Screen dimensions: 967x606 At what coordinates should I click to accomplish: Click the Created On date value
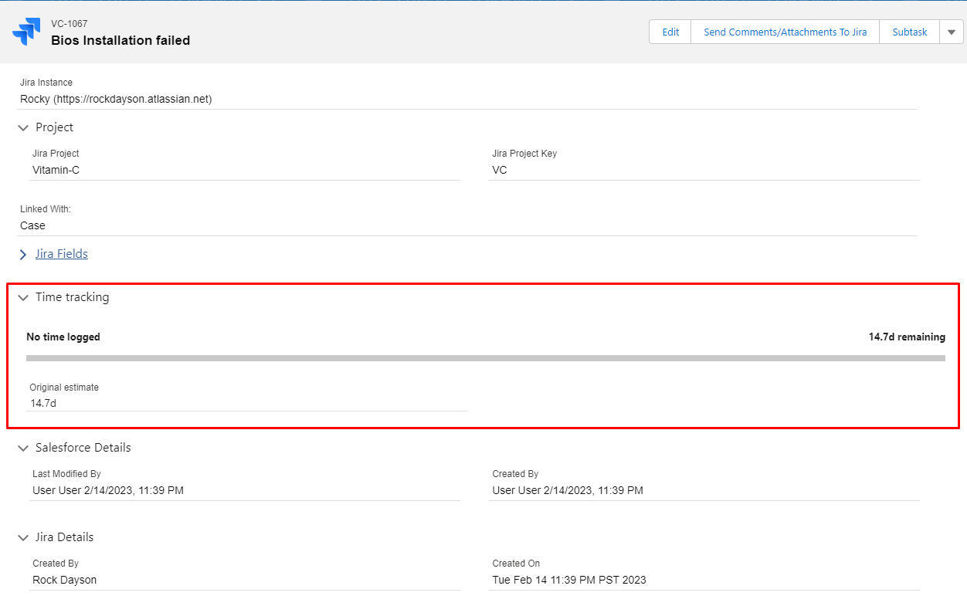569,580
